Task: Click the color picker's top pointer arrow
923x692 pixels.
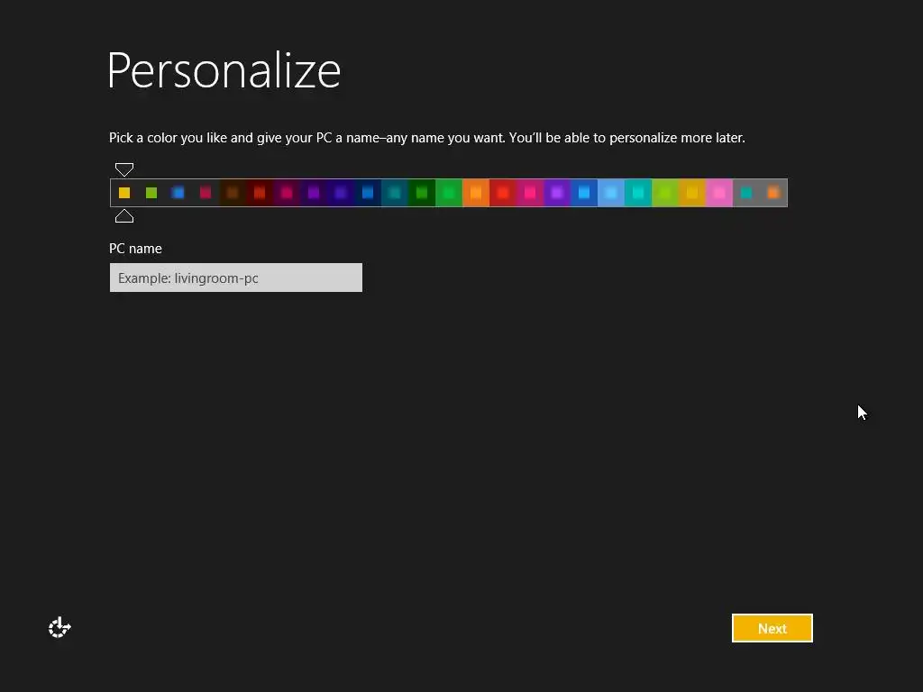Action: pos(124,169)
